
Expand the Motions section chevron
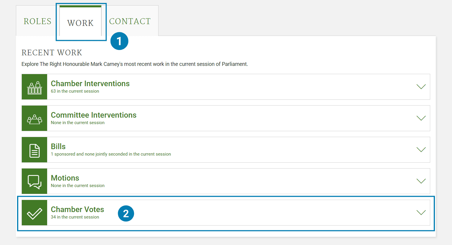pyautogui.click(x=421, y=181)
